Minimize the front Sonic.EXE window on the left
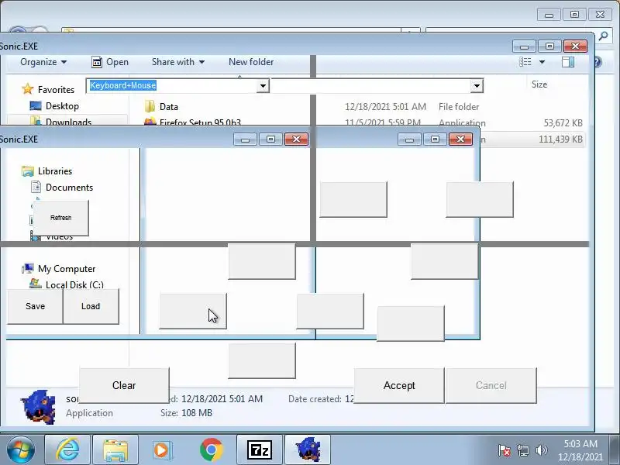 coord(245,139)
